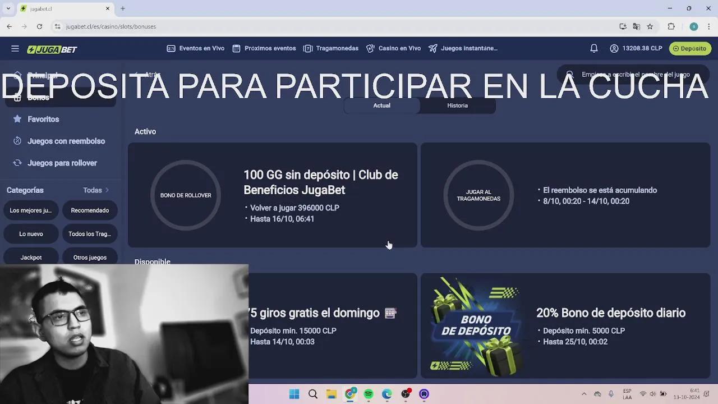Select the Recomendado category chip
The height and width of the screenshot is (404, 718).
coord(90,210)
